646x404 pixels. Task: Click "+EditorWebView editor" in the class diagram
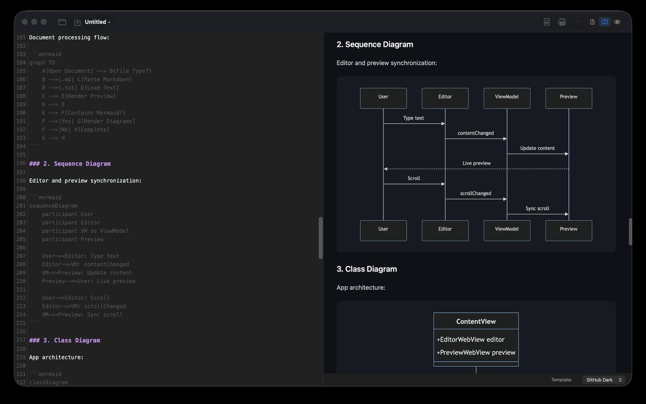click(471, 339)
